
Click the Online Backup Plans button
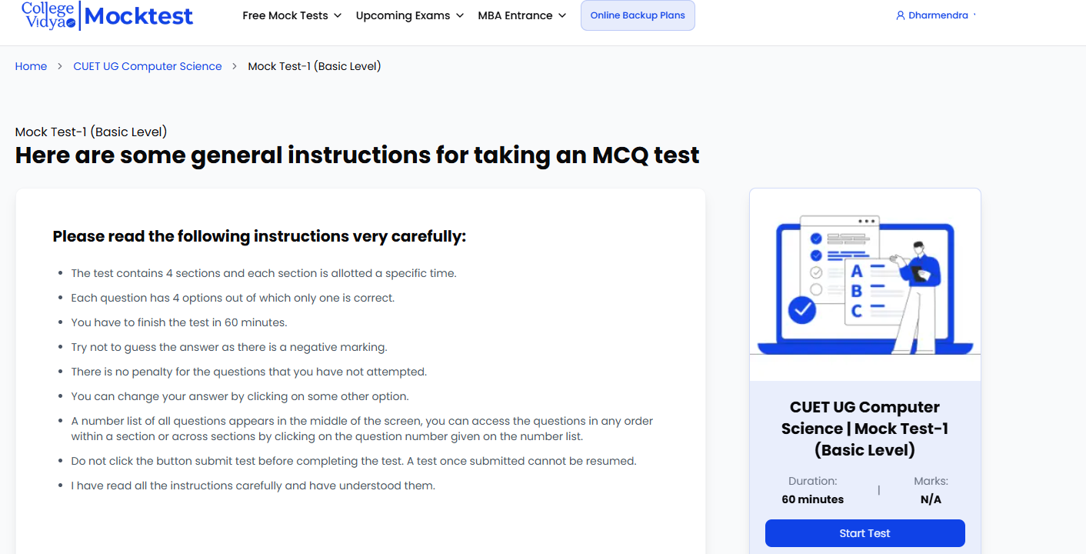[638, 15]
